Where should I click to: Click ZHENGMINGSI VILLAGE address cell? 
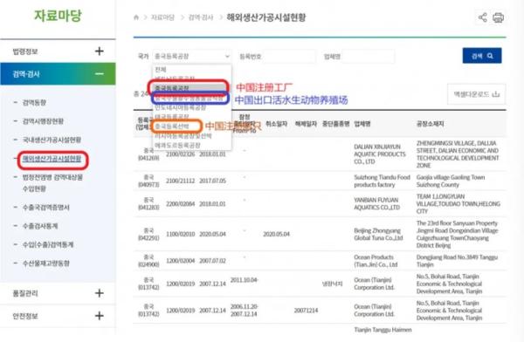click(458, 154)
